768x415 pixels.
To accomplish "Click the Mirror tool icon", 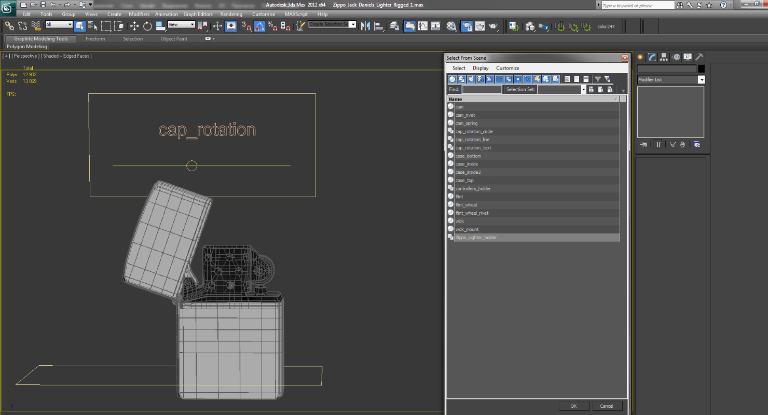I will (366, 26).
